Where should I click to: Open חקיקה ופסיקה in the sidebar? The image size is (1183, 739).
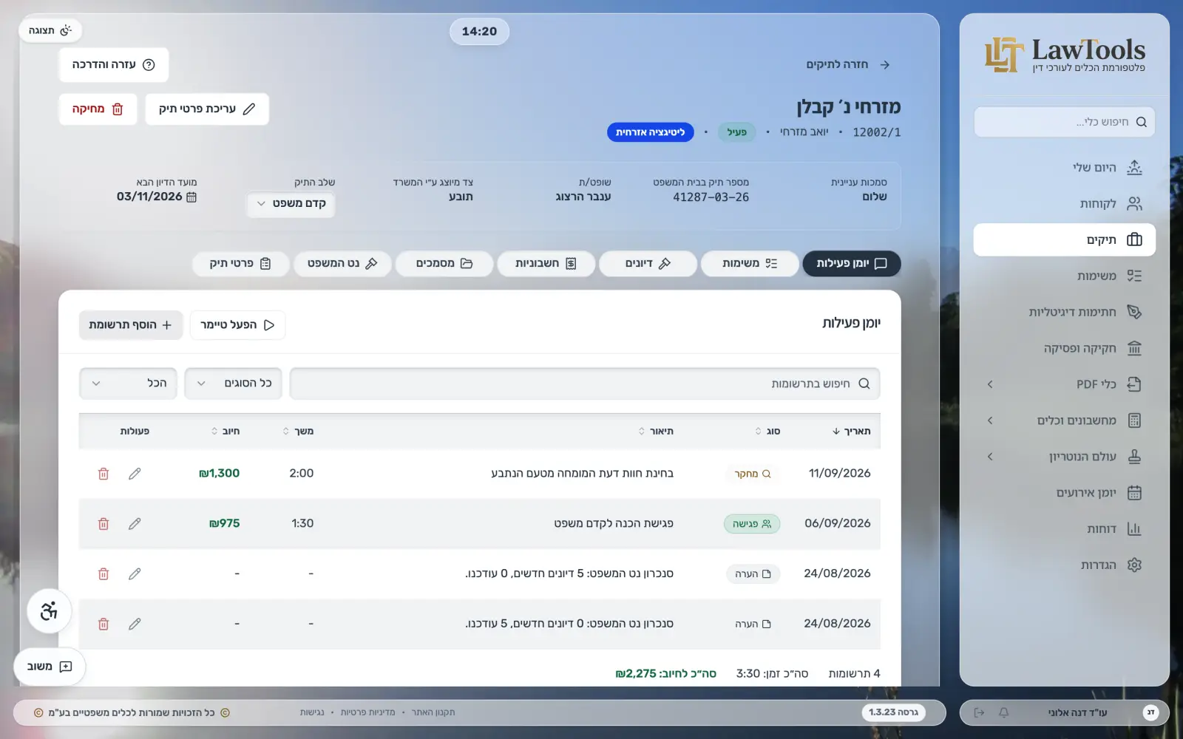(1064, 348)
